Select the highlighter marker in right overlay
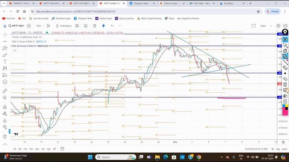This screenshot has height=162, width=289. point(285,57)
